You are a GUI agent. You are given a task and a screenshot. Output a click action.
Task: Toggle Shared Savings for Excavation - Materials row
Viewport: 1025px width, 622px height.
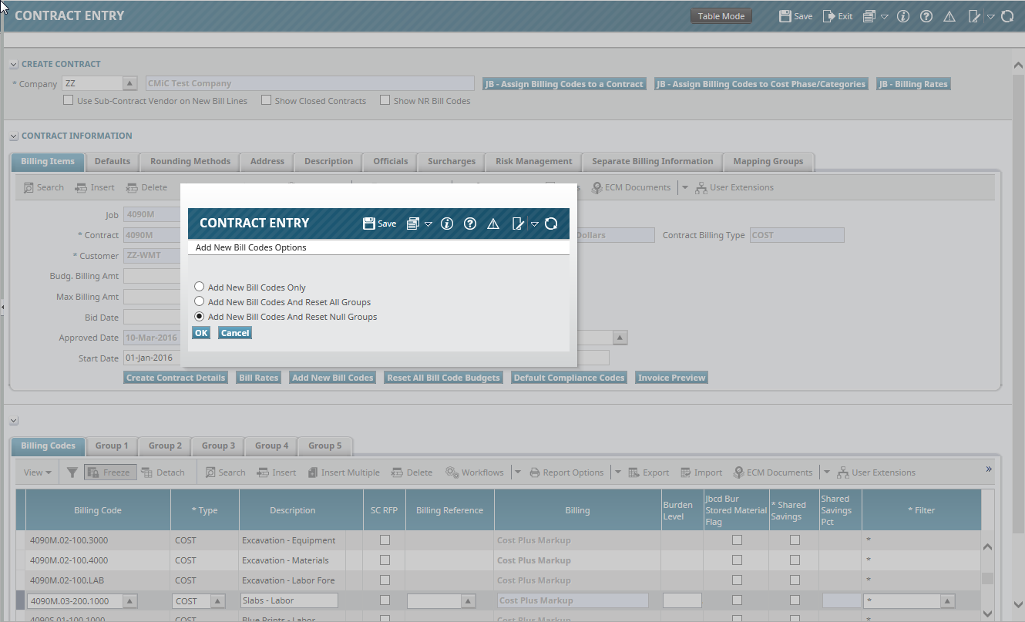(x=795, y=560)
